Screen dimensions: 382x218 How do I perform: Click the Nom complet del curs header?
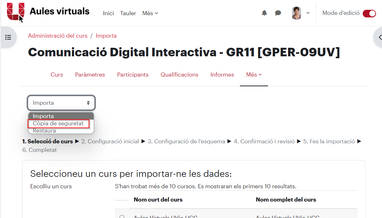click(x=286, y=200)
